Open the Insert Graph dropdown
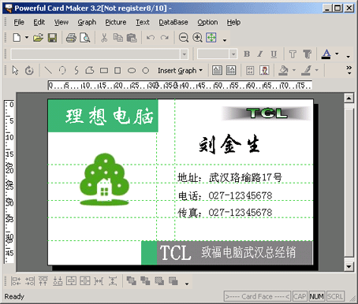The image size is (358, 304). click(180, 70)
